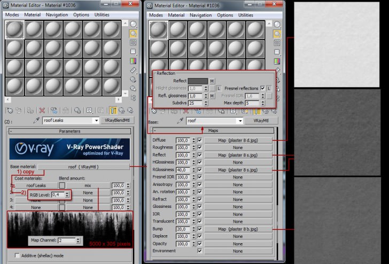Toggle Backlight icon in right window
This screenshot has height=264, width=389.
tap(277, 34)
